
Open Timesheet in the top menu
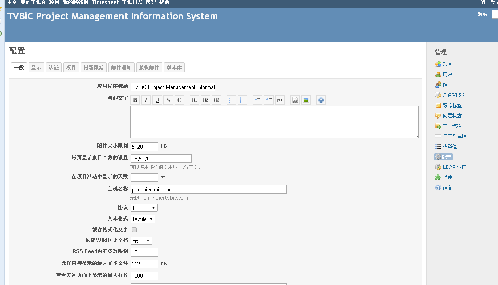click(105, 2)
